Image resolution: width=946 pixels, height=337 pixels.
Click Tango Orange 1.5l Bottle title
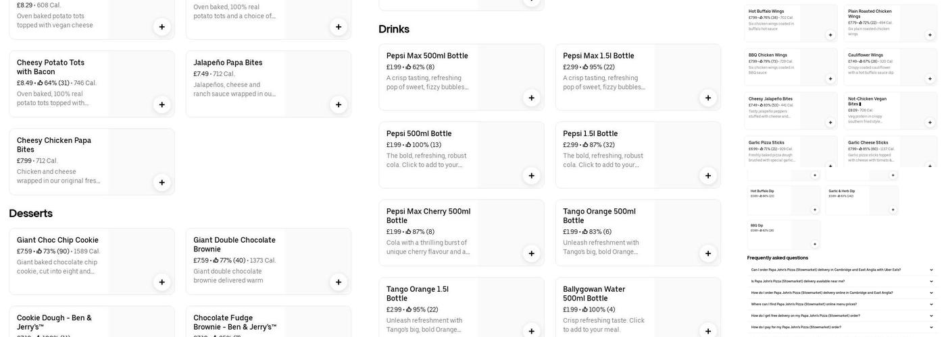click(418, 294)
